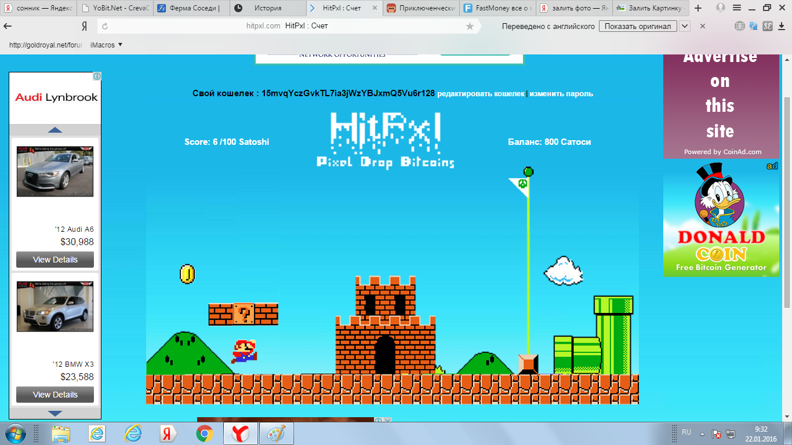The height and width of the screenshot is (445, 792).
Task: Click the tall green warp pipe
Action: pos(613,335)
